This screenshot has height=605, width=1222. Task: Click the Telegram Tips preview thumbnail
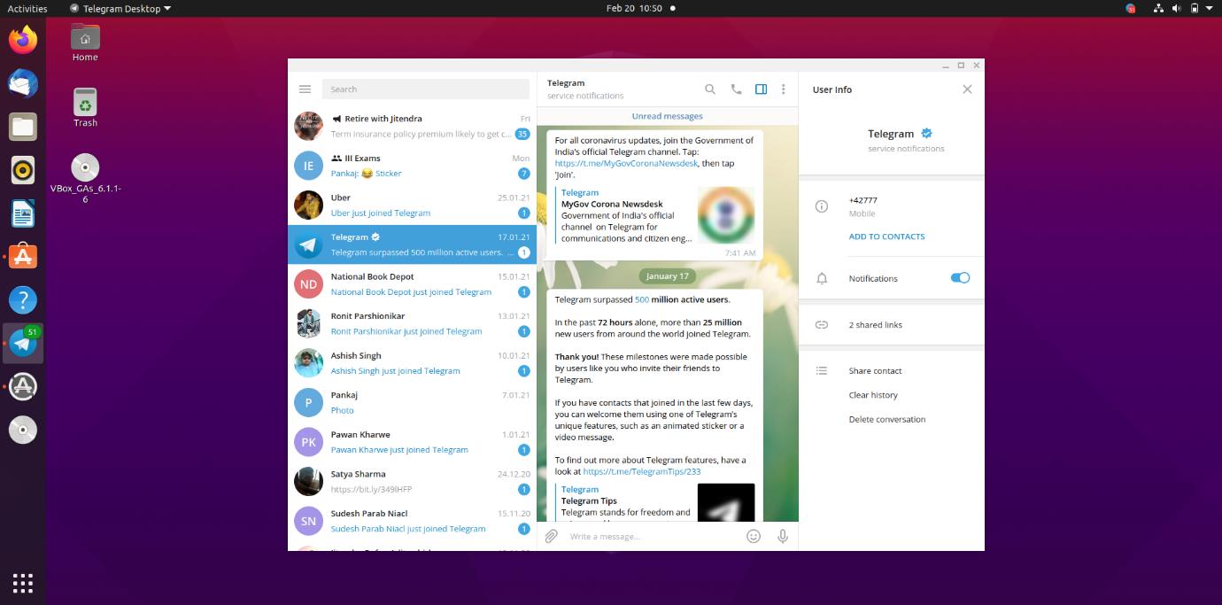[726, 502]
